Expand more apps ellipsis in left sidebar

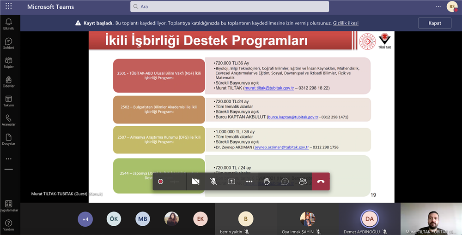(8, 159)
